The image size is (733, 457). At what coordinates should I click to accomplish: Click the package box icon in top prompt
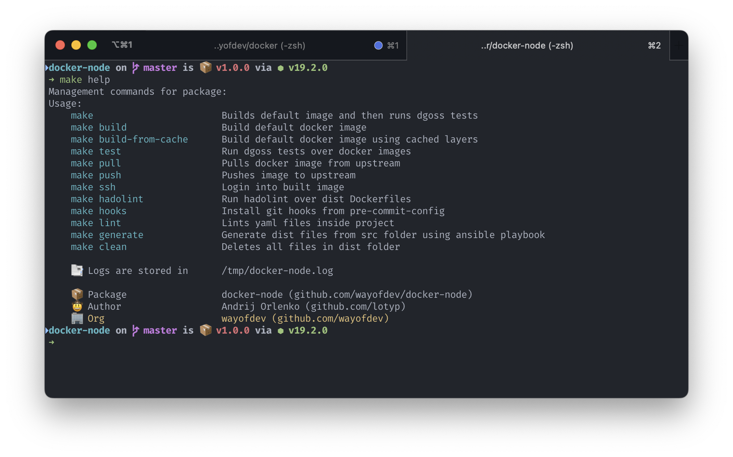[x=206, y=67]
